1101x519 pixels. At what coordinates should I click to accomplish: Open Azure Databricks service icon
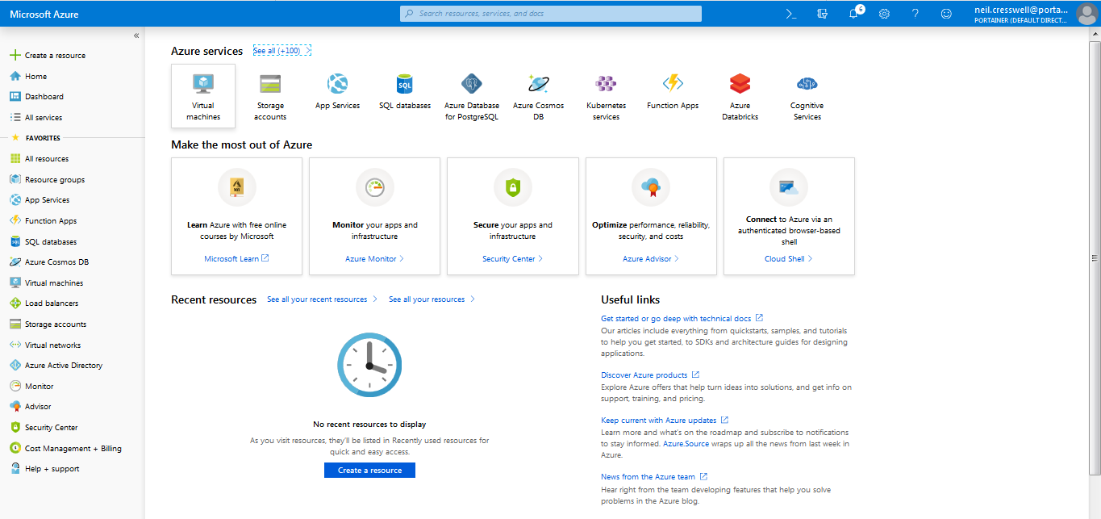[x=740, y=84]
